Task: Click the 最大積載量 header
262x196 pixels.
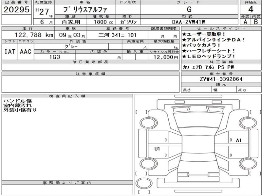Action: (164, 41)
